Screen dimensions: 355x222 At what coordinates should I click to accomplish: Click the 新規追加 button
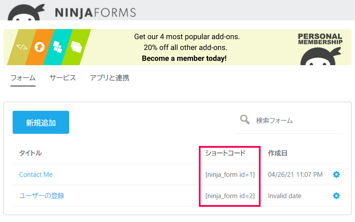(x=41, y=123)
